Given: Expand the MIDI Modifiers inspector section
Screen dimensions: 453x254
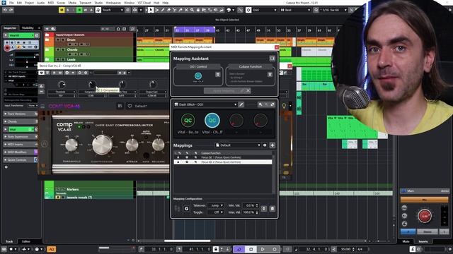Looking at the screenshot, I should tap(21, 152).
